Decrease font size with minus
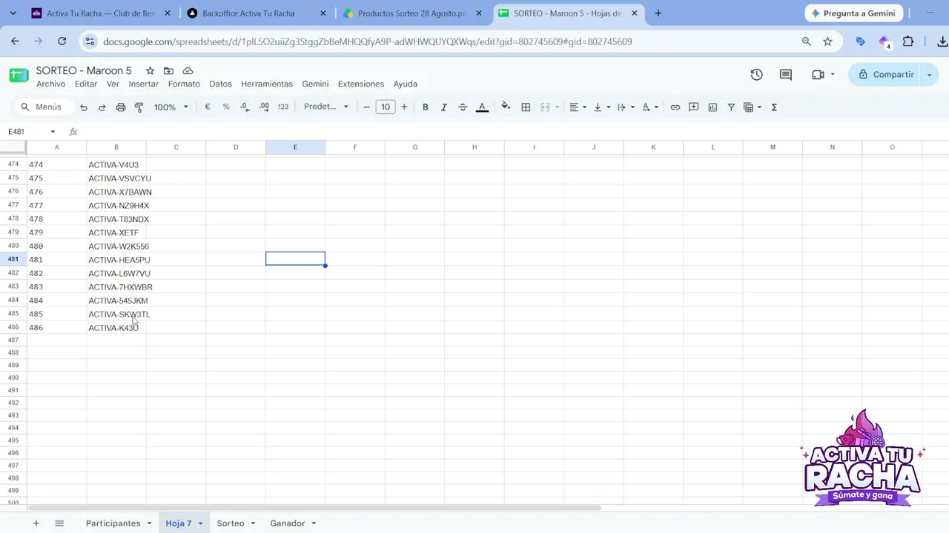Screen dimensions: 949x533 366,107
